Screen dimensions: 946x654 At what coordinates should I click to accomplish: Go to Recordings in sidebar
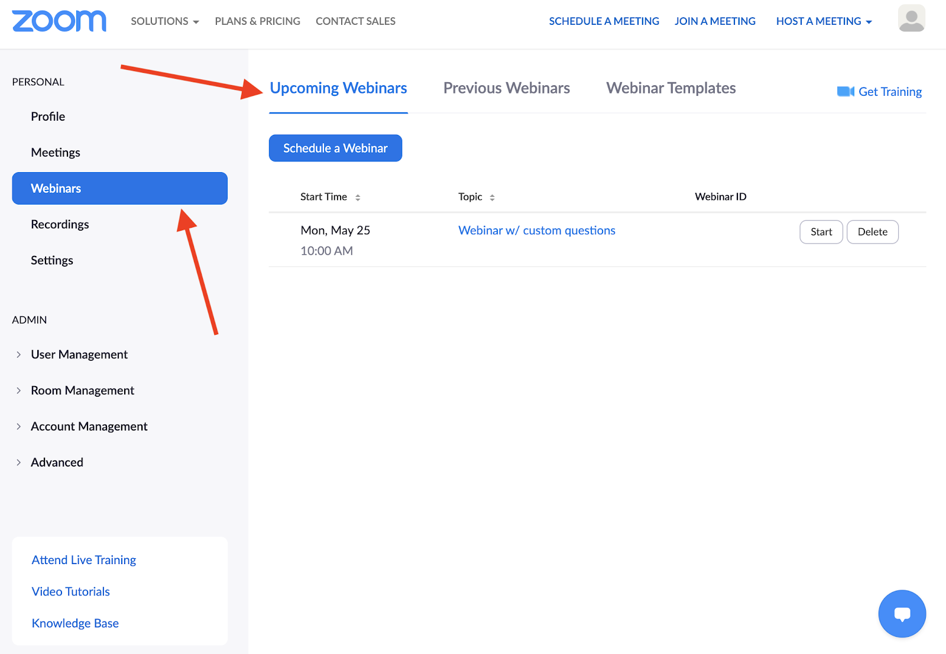[60, 225]
